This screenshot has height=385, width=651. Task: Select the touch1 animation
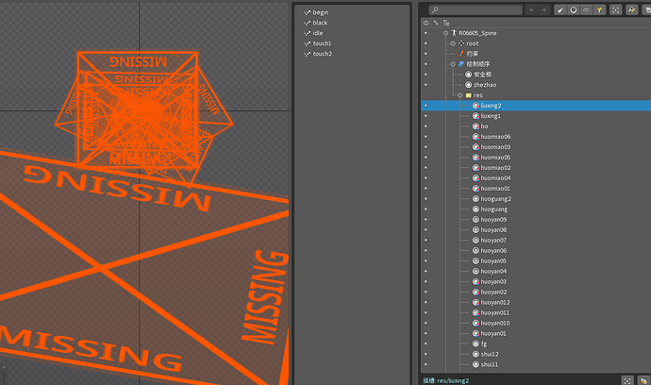(x=322, y=43)
